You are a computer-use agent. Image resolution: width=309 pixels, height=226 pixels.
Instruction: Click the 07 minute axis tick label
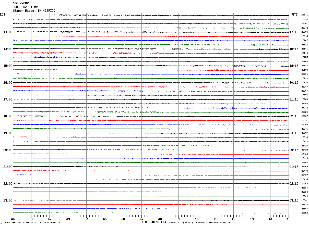141,219
